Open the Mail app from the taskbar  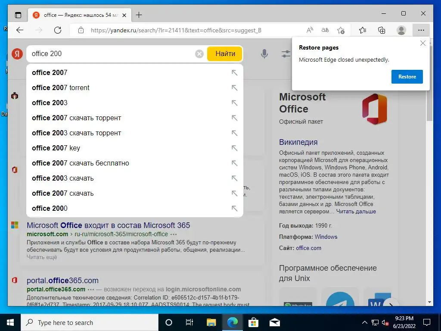pyautogui.click(x=274, y=322)
